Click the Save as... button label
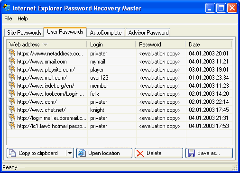The width and height of the screenshot is (240, 173). click(x=209, y=153)
